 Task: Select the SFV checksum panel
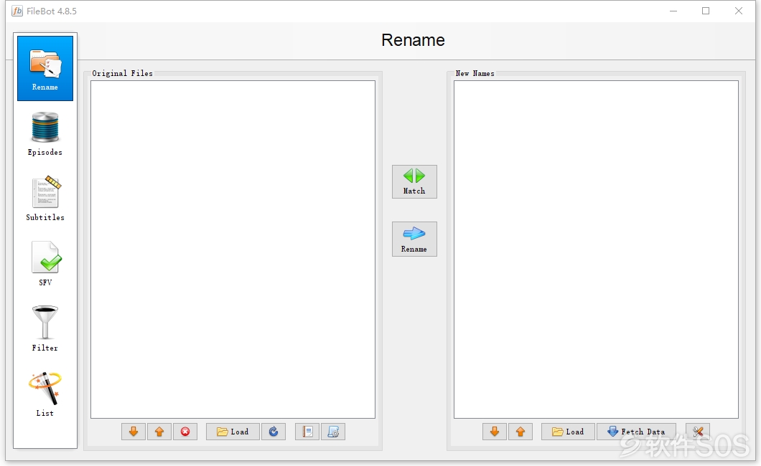coord(45,264)
